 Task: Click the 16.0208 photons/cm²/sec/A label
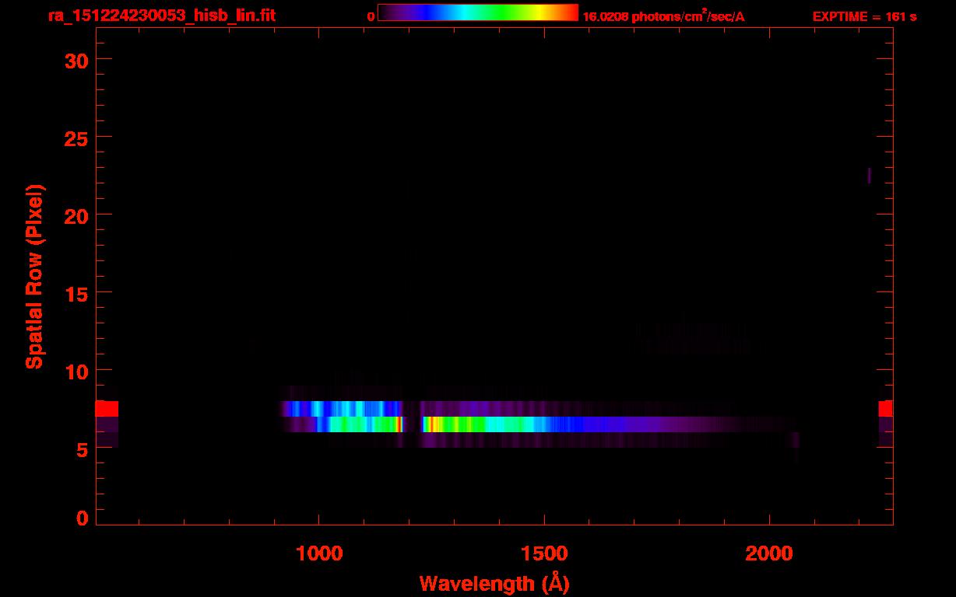click(x=663, y=16)
